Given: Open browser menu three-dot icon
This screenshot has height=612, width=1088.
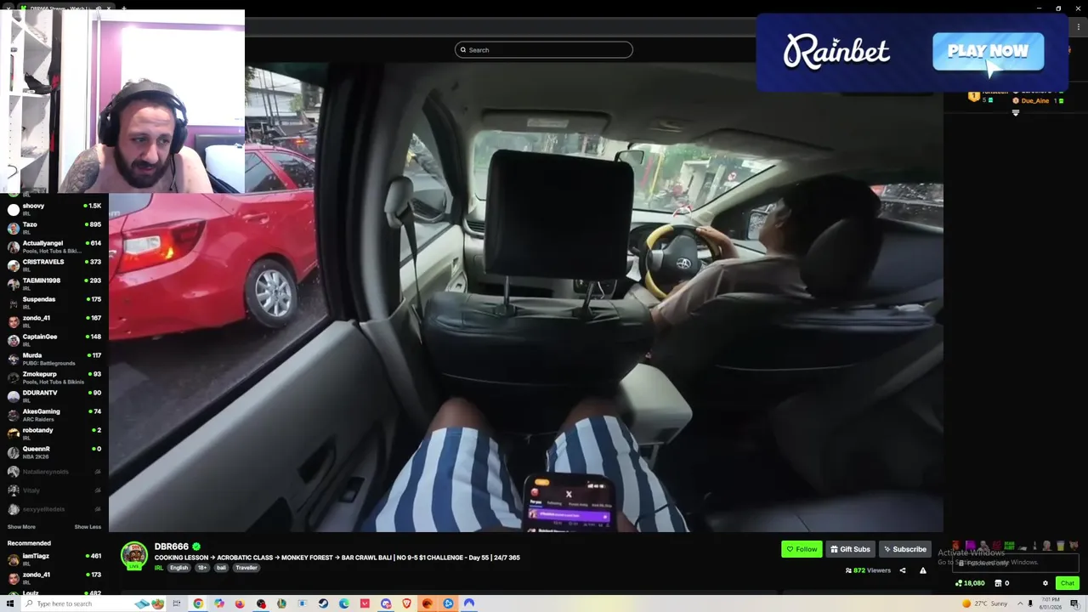Looking at the screenshot, I should click(1079, 27).
